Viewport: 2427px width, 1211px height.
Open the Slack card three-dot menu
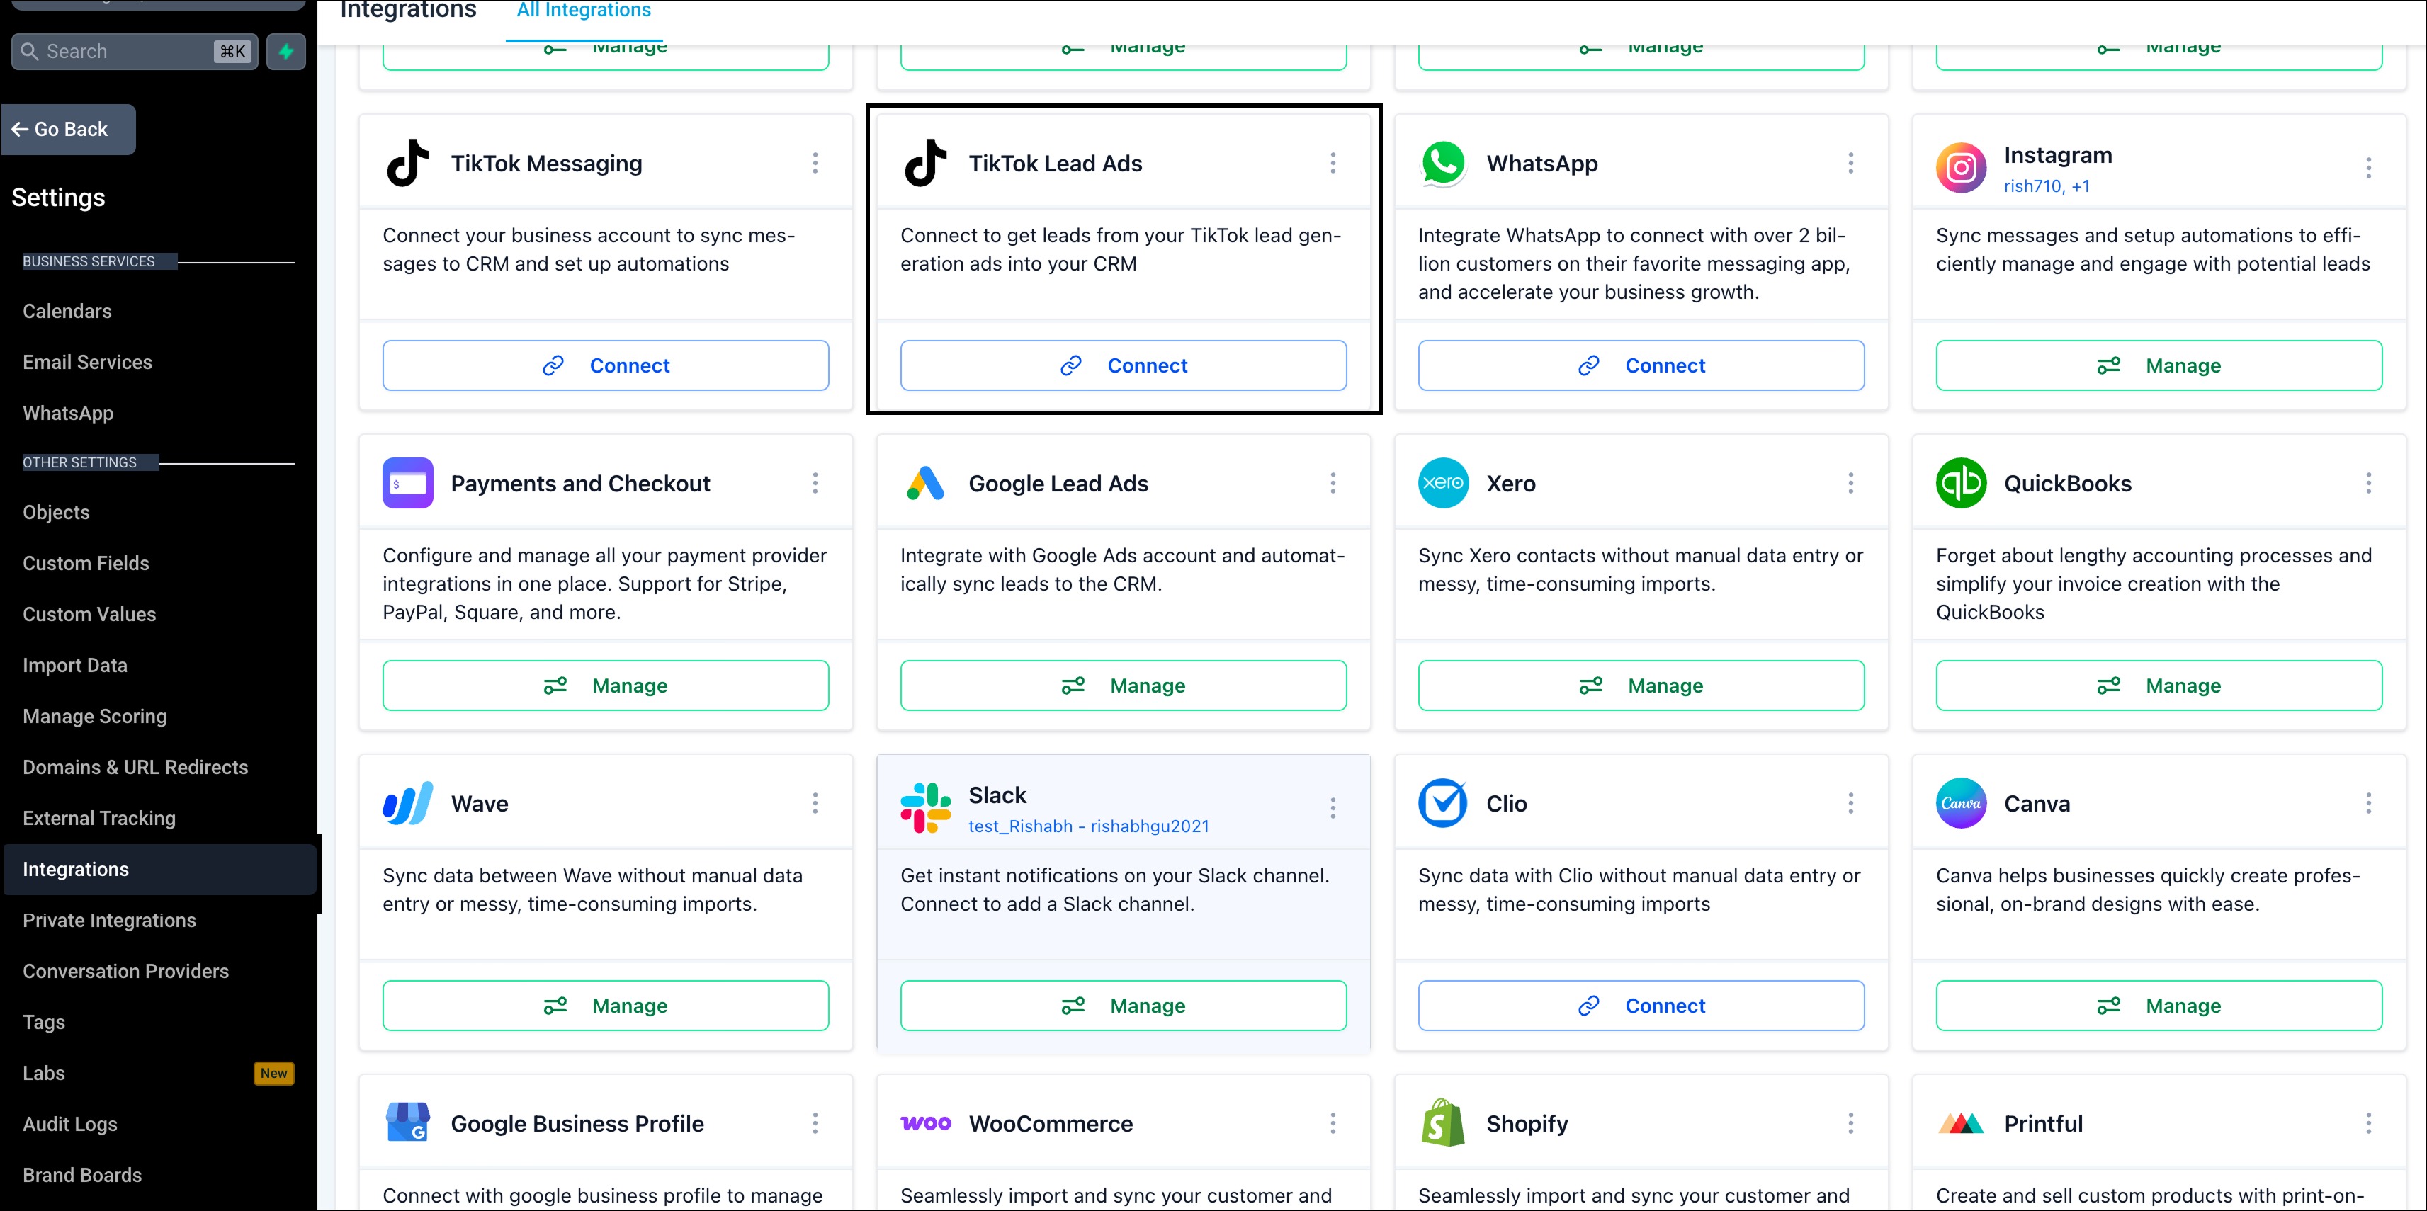pyautogui.click(x=1333, y=808)
